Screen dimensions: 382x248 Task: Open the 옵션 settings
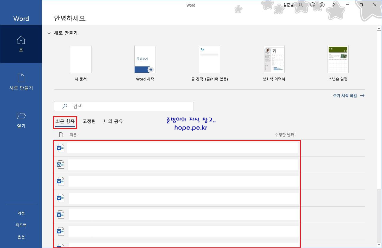click(21, 237)
